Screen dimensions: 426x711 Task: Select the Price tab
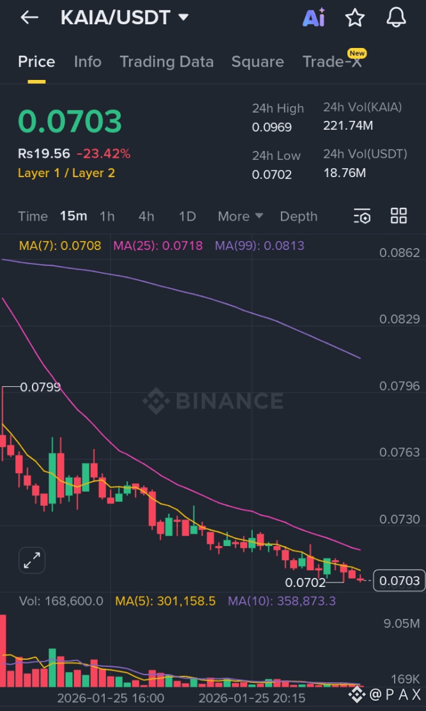[x=36, y=61]
